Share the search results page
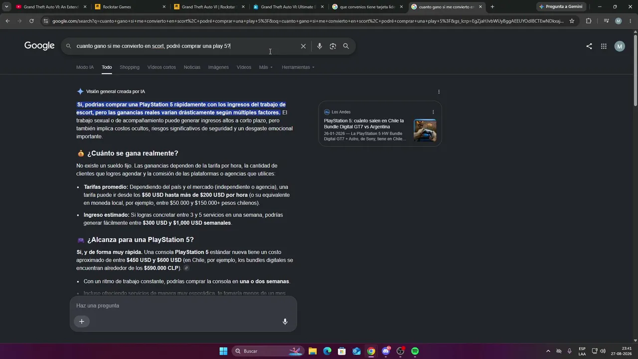Screen dimensions: 638x359 tap(589, 46)
